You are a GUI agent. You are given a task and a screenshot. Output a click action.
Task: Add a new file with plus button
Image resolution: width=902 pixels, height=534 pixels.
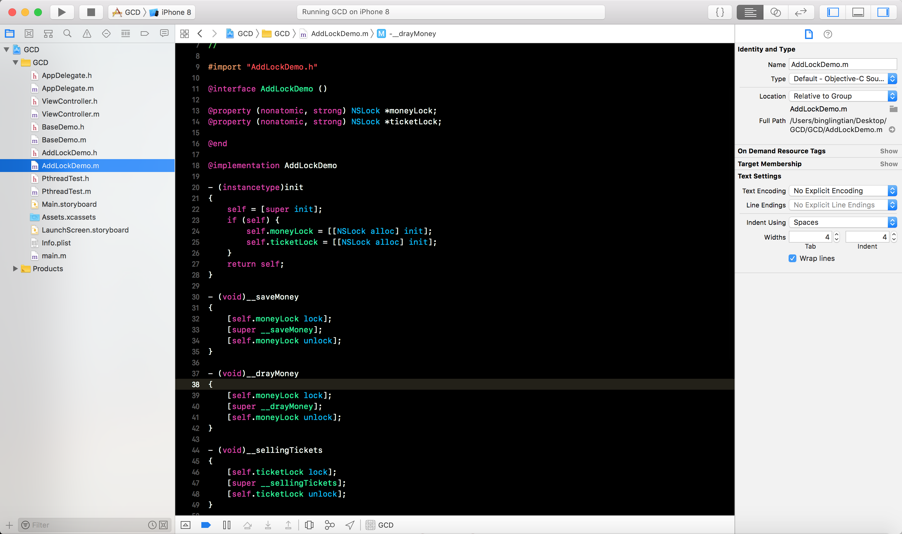(9, 525)
